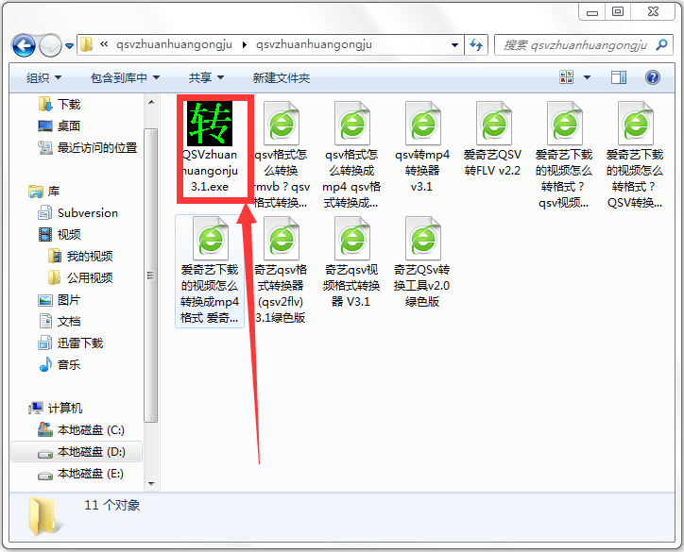Expand the address bar history dropdown
The height and width of the screenshot is (552, 684).
pyautogui.click(x=454, y=45)
